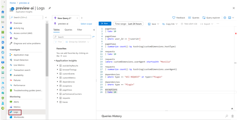Viewport: 237px width, 120px height.
Task: Select the exceptions table entry
Action: (x=67, y=86)
